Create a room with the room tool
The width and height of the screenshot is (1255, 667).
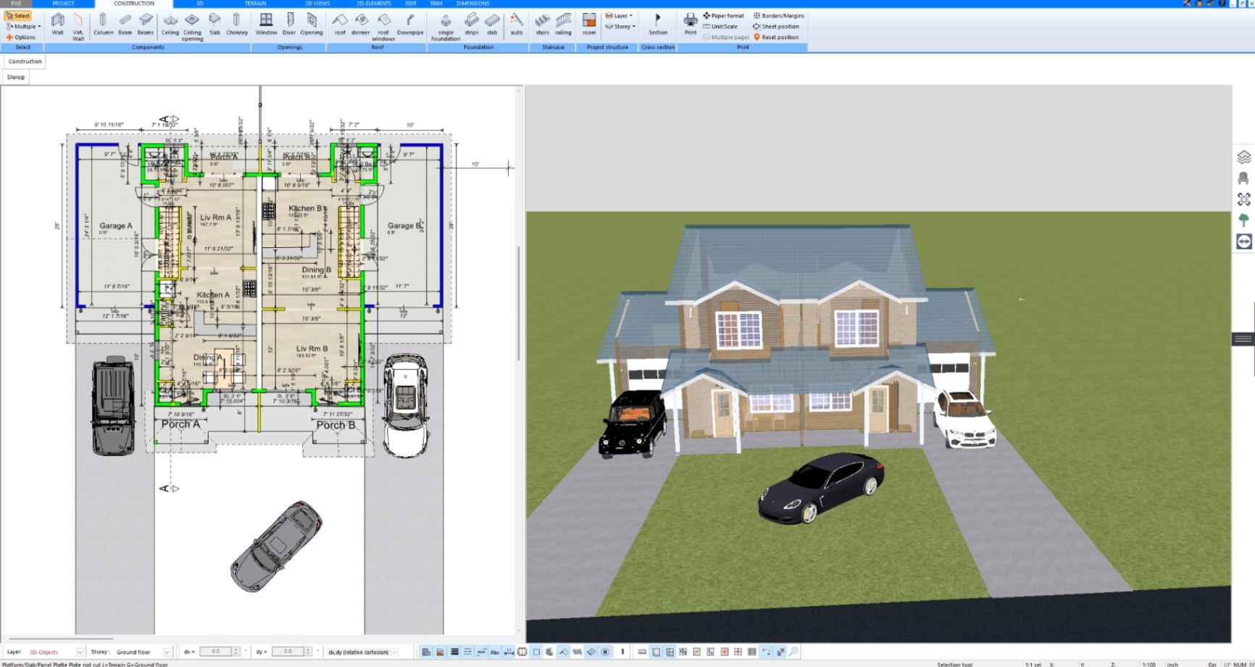589,24
